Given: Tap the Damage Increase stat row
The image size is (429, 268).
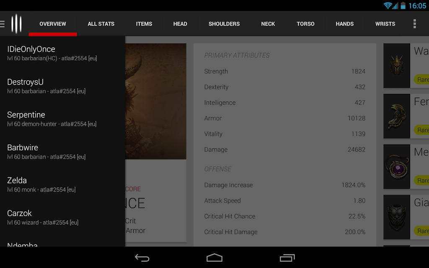Looking at the screenshot, I should 284,185.
